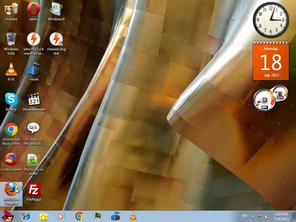
Task: Click the EN language indicator
Action: [245, 216]
